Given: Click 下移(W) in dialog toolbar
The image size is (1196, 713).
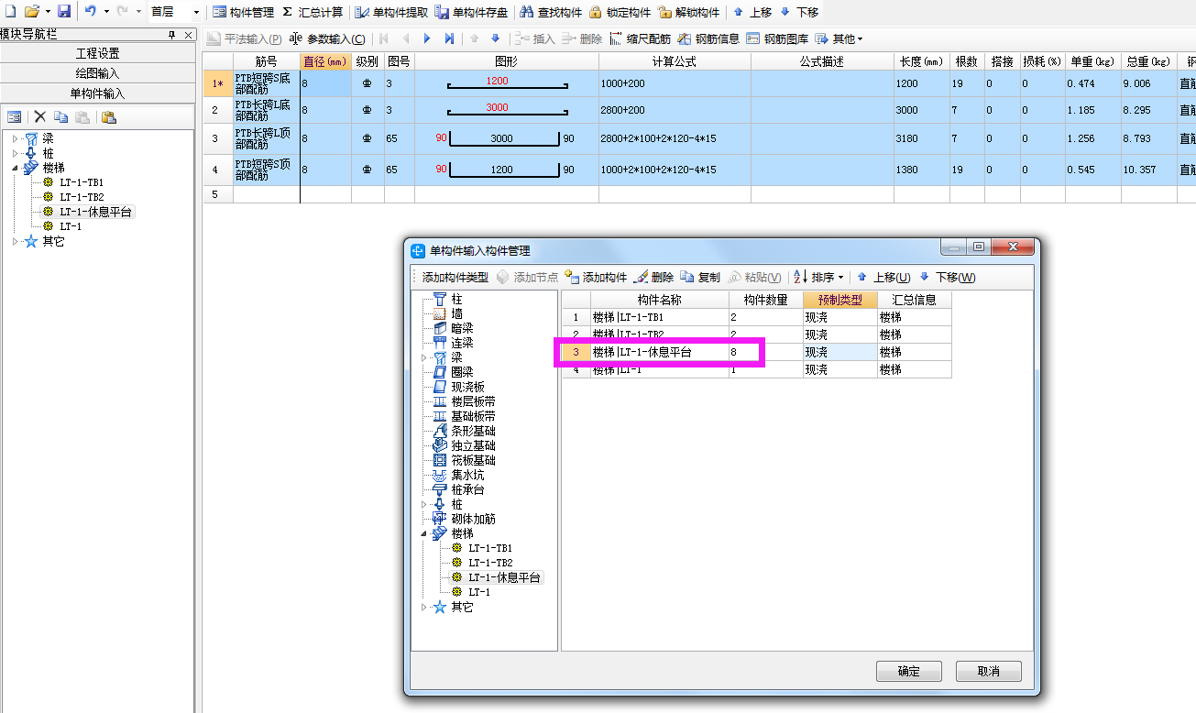Looking at the screenshot, I should (948, 278).
